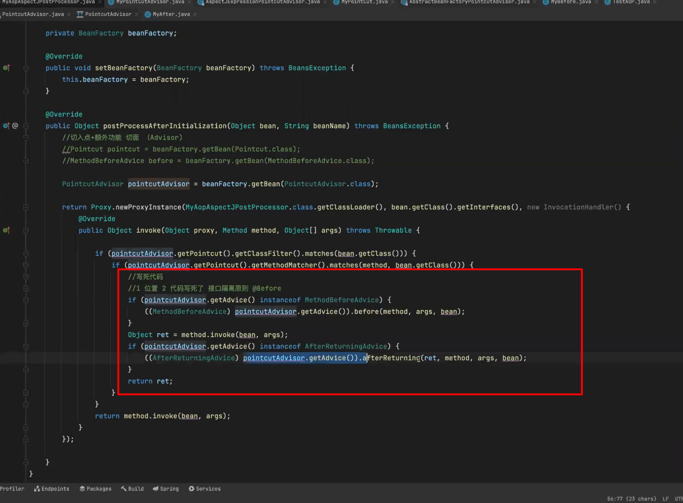
Task: Collapse the setBeanFactory method fold marker
Action: [x=26, y=68]
